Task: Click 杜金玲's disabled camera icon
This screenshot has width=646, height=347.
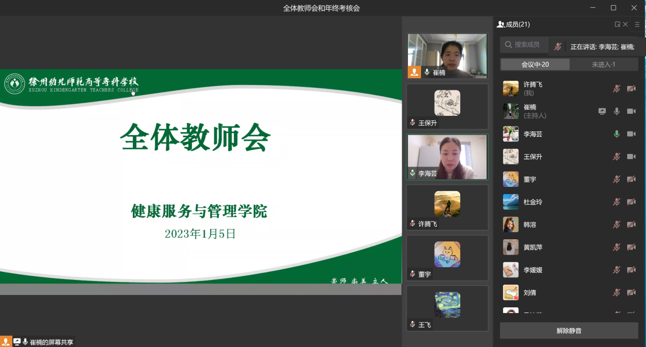Action: tap(631, 202)
